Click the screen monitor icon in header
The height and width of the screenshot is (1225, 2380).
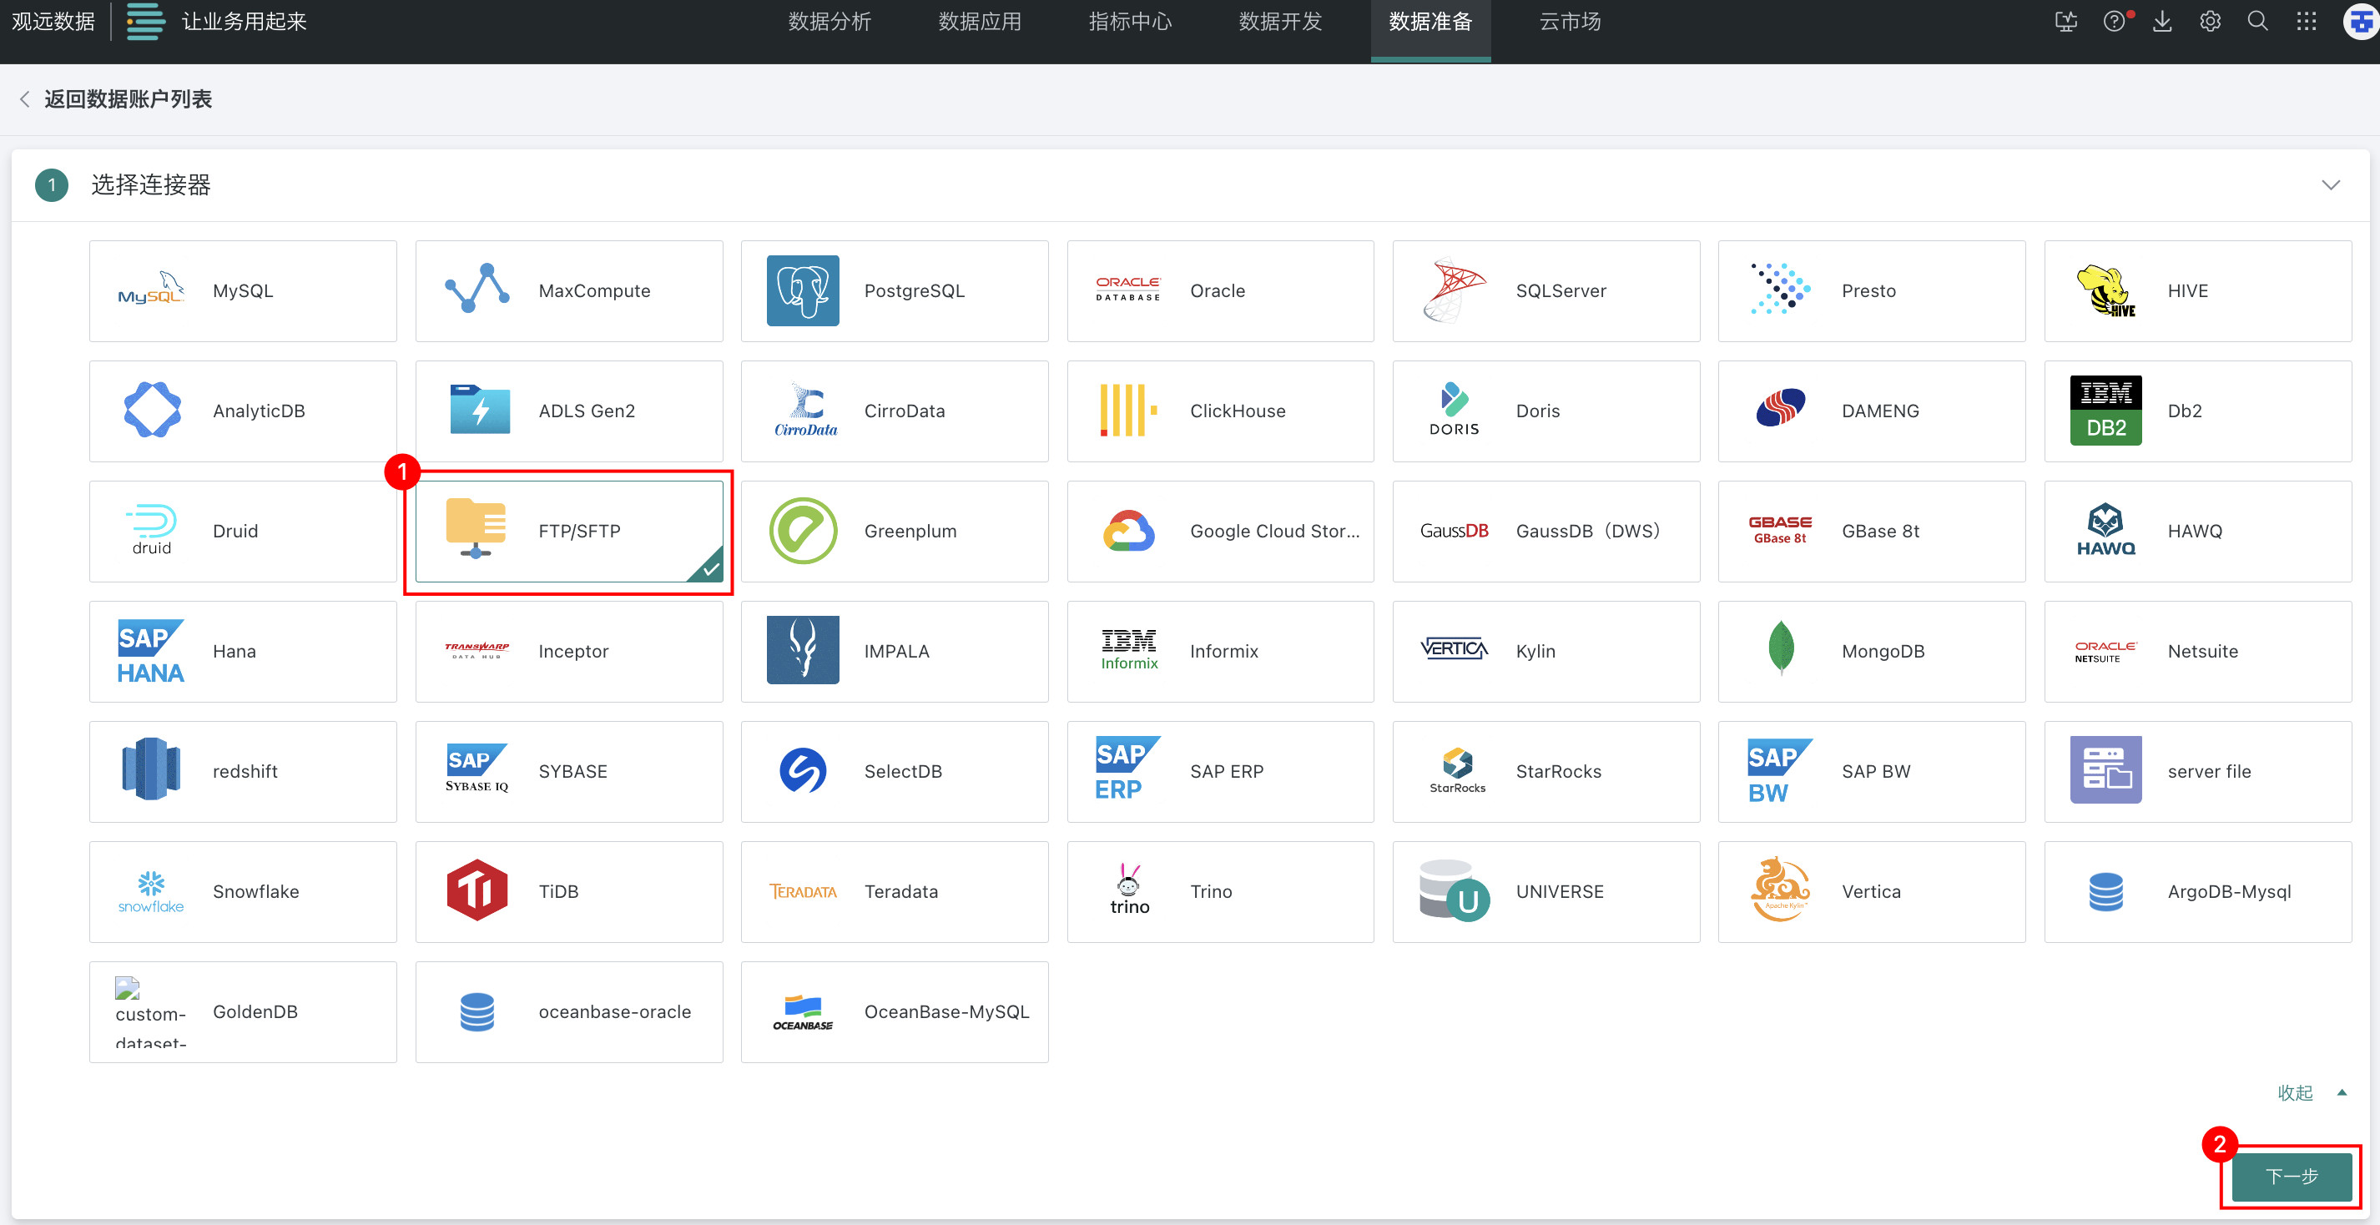(x=2066, y=21)
